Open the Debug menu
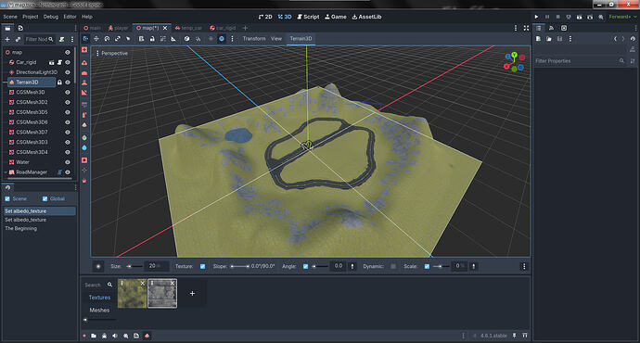Viewport: 640px width, 343px height. pos(51,17)
